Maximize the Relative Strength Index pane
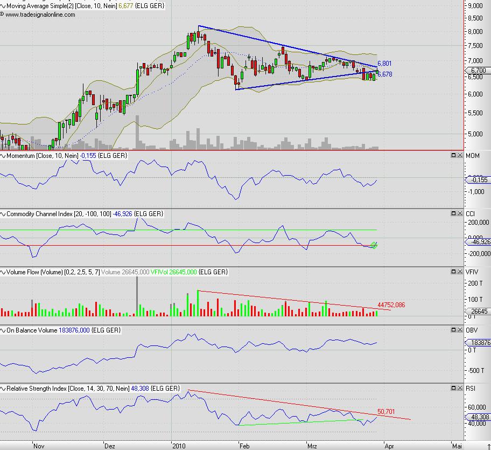The height and width of the screenshot is (450, 491). click(x=453, y=388)
